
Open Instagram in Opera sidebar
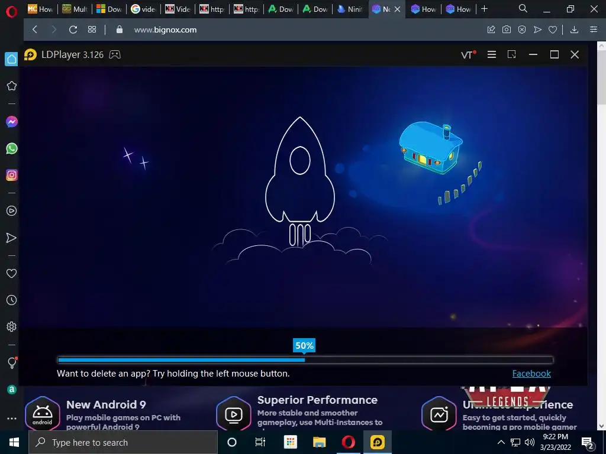pos(12,175)
